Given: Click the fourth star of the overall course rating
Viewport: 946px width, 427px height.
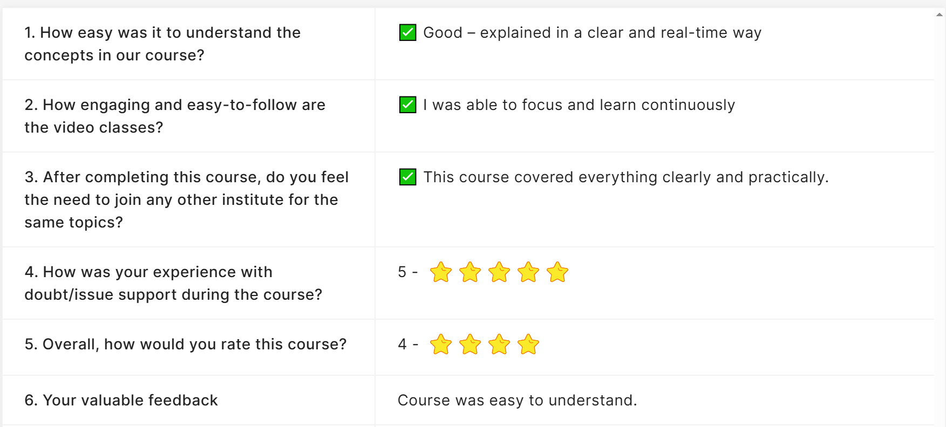Looking at the screenshot, I should pos(528,345).
